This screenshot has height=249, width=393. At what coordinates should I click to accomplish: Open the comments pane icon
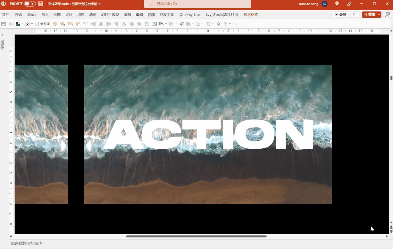tap(355, 15)
